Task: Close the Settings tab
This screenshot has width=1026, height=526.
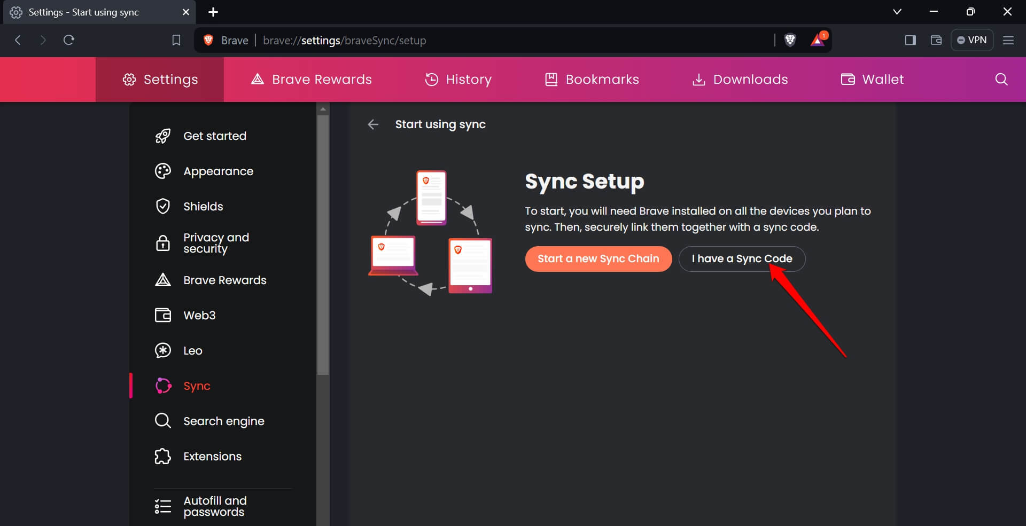Action: [x=186, y=12]
